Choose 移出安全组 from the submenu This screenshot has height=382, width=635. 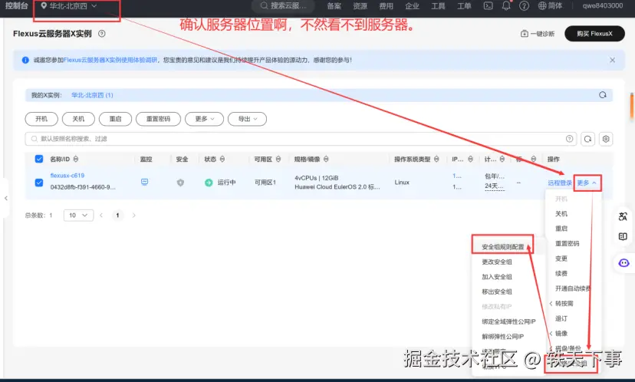(x=496, y=291)
